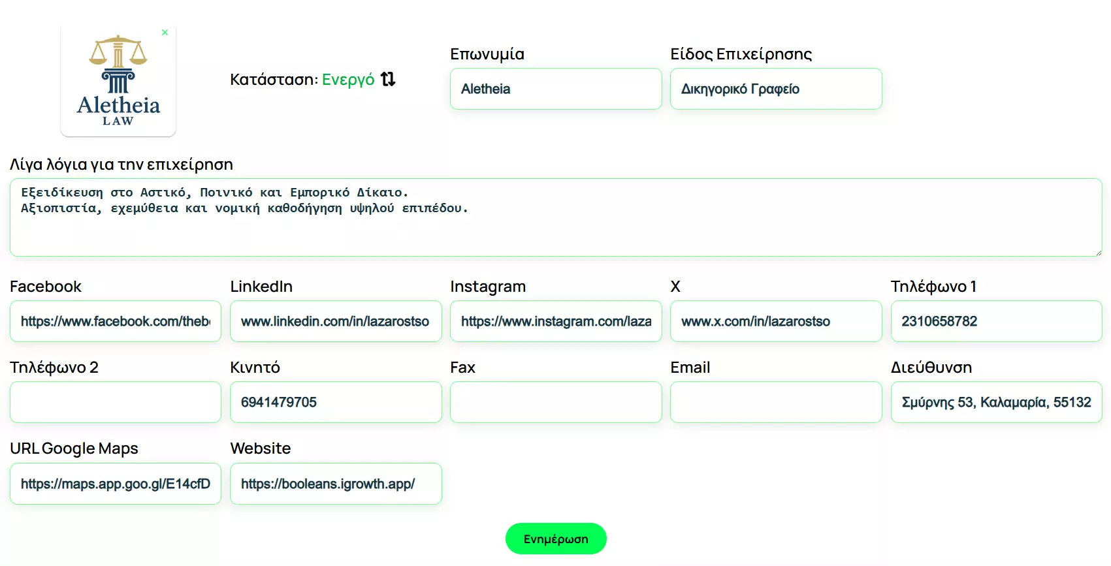The height and width of the screenshot is (566, 1111).
Task: Select the Website URL field
Action: click(x=335, y=484)
